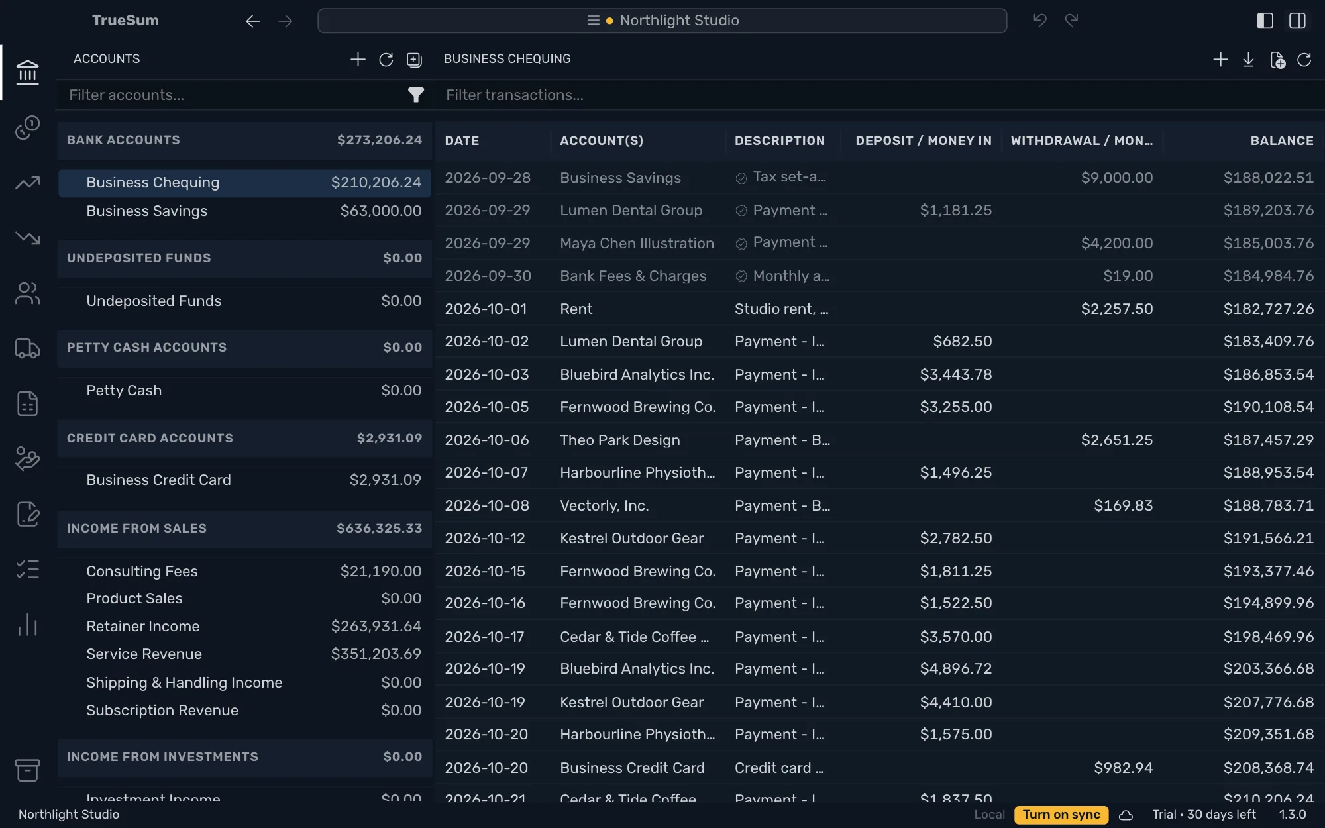Toggle the right split panel

1297,21
